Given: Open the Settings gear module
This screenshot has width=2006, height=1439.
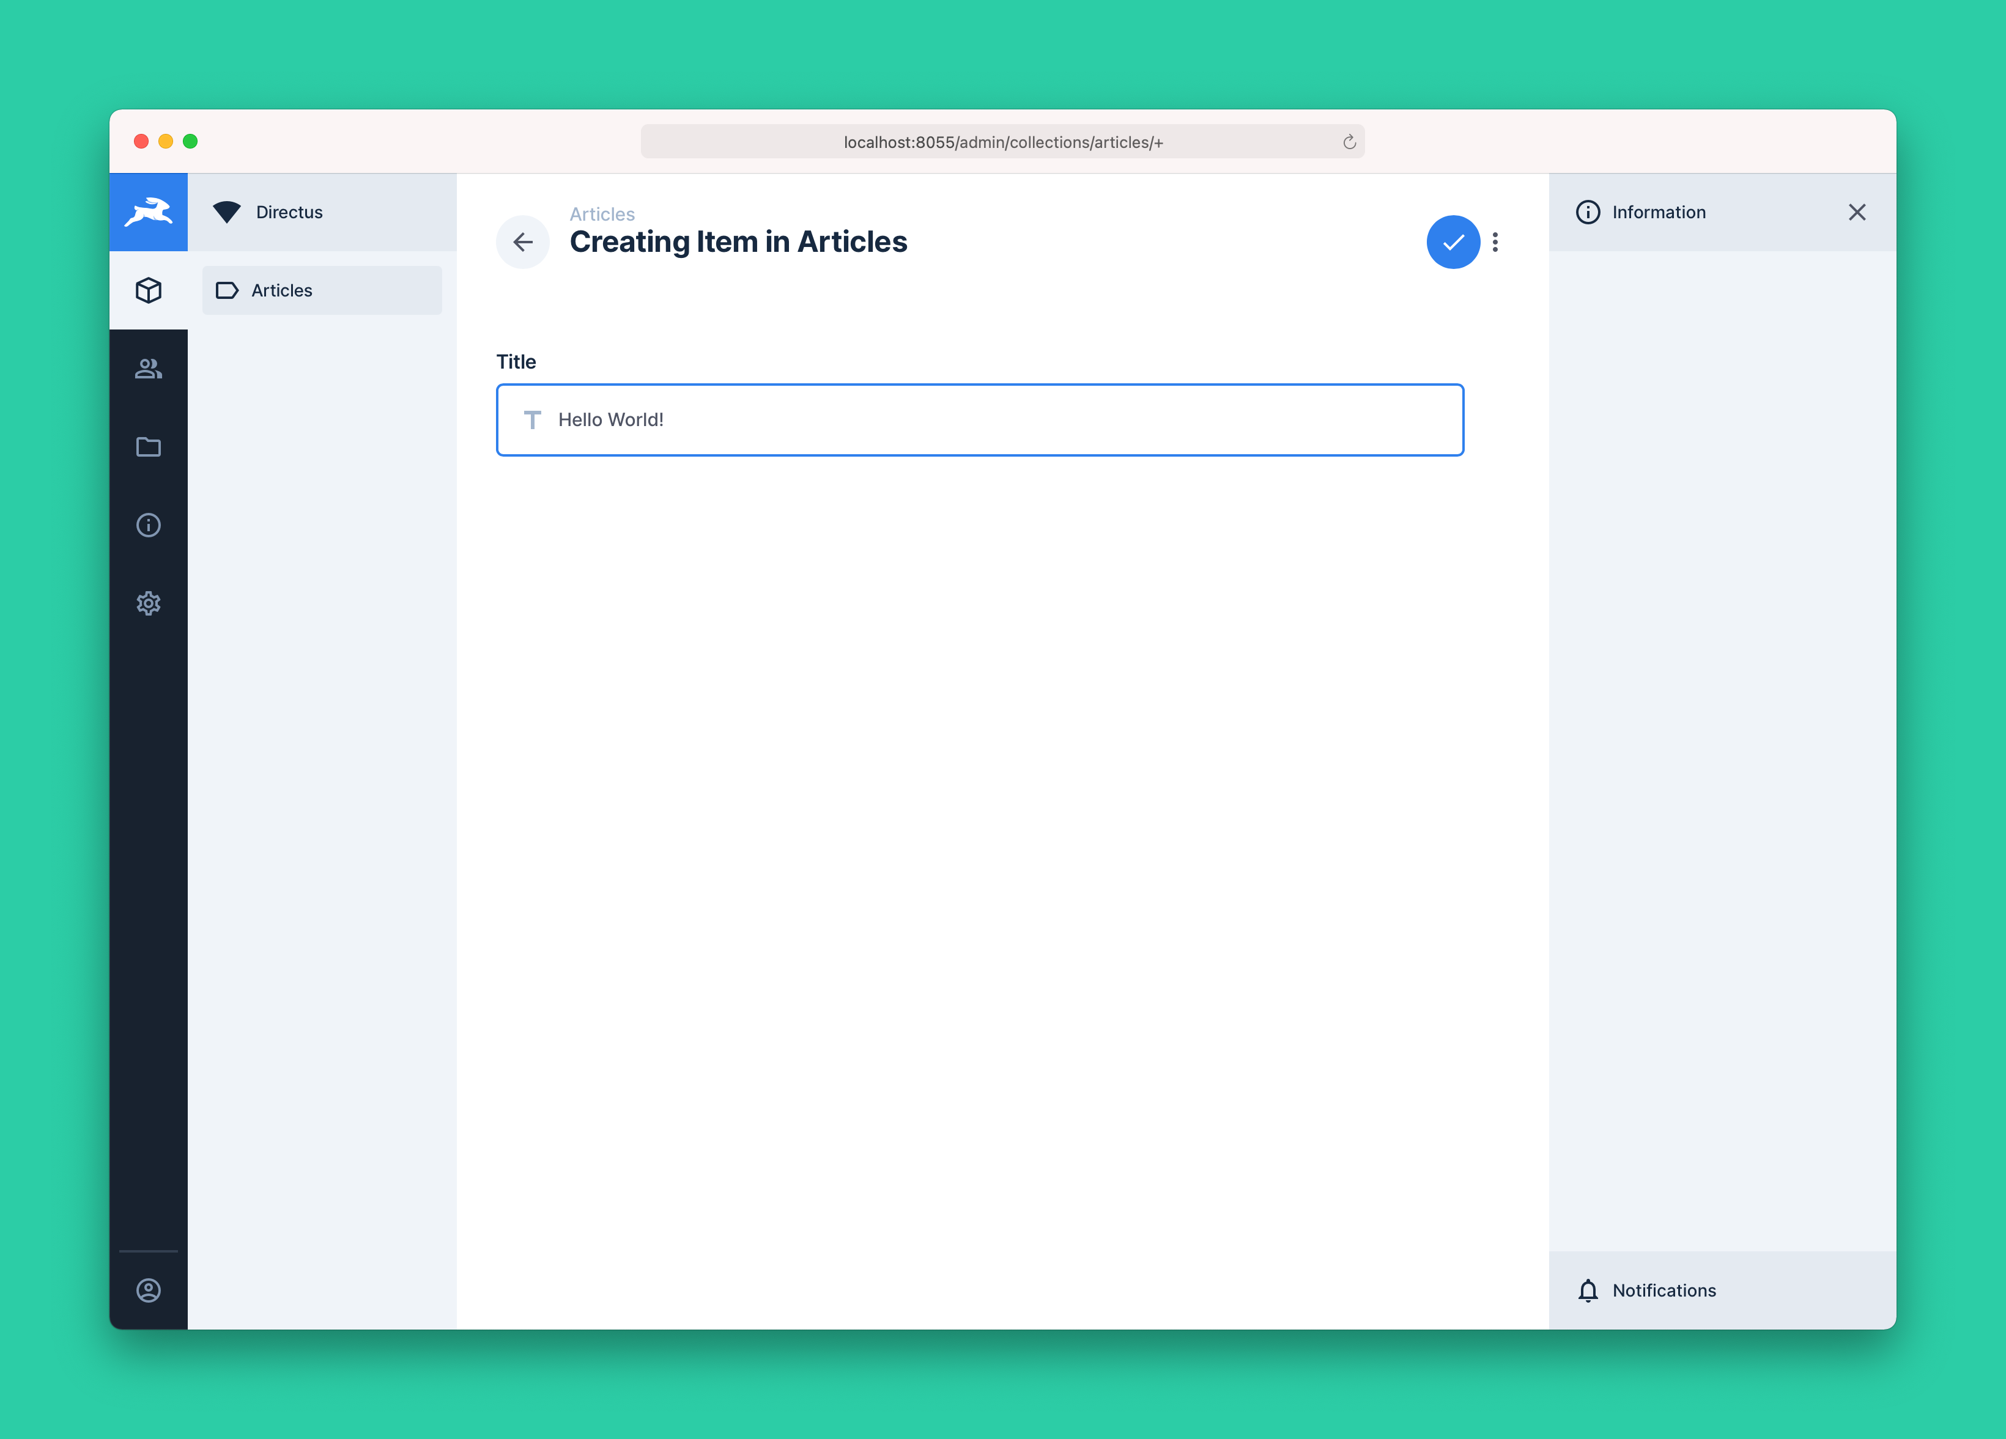Looking at the screenshot, I should tap(148, 603).
